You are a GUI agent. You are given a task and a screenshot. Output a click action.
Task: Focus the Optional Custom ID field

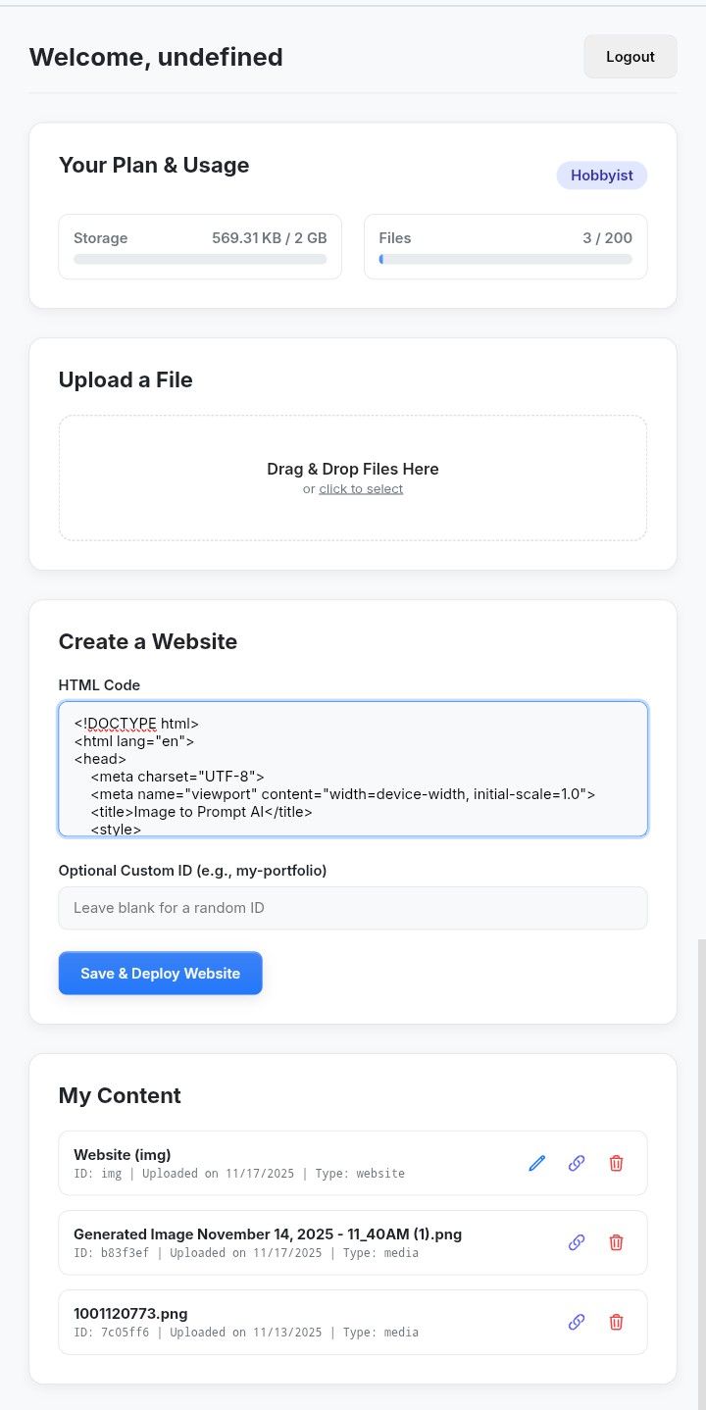(x=353, y=907)
